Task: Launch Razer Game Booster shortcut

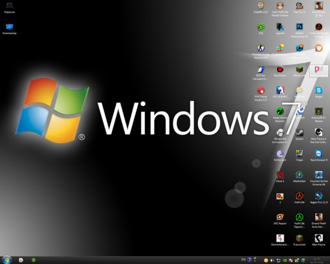Action: coord(280,115)
